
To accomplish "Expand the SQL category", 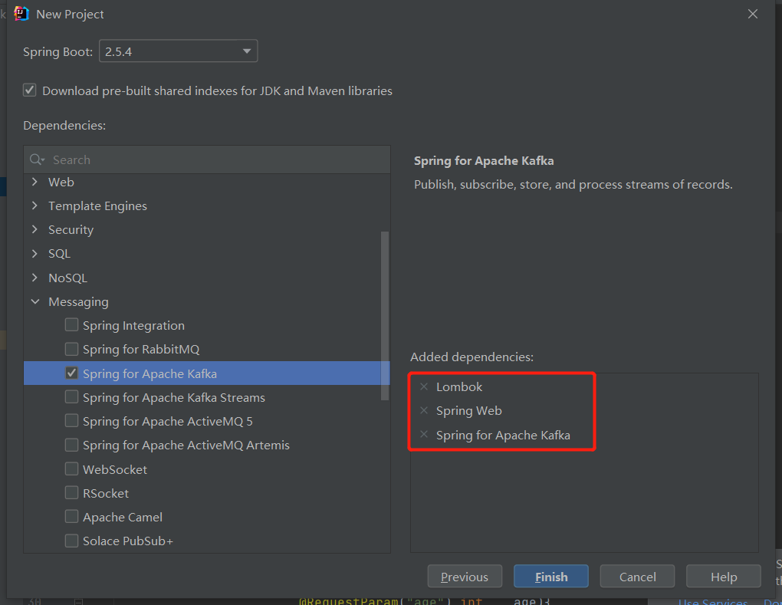I will pyautogui.click(x=34, y=253).
